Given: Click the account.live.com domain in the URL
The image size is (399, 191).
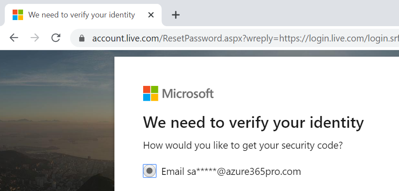Looking at the screenshot, I should (126, 38).
